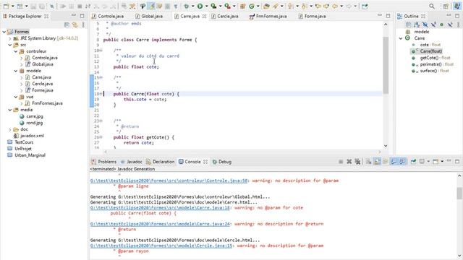Click Remove All Terminated Launches icon
463x260 pixels.
point(357,162)
